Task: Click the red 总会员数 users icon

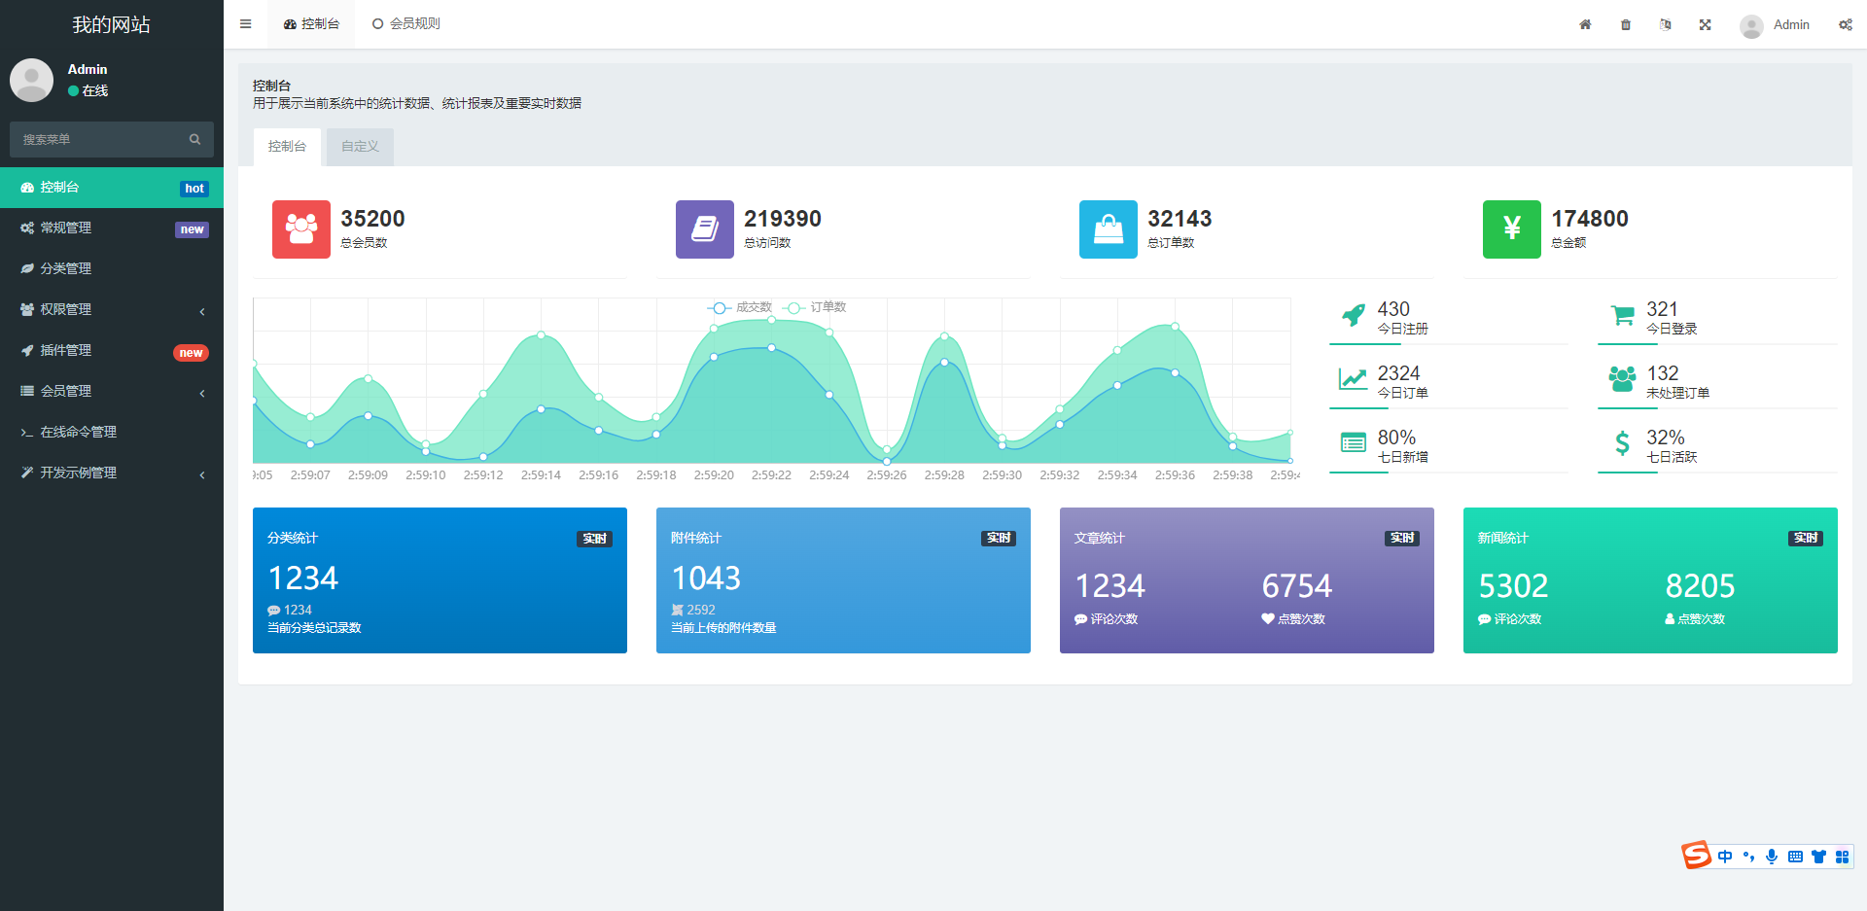Action: (x=300, y=229)
